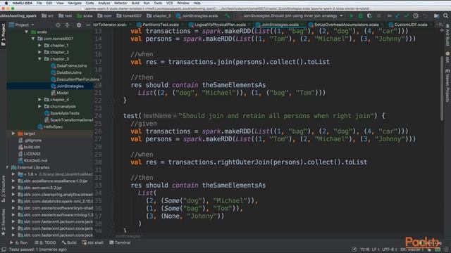Open the VCS menu
This screenshot has width=451, height=253.
pos(169,3)
